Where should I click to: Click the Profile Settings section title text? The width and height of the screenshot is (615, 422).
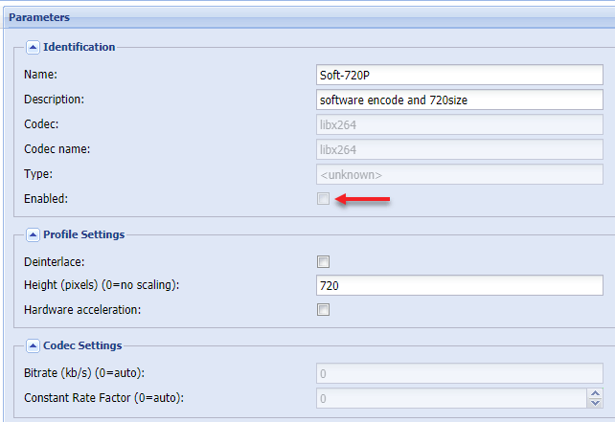tap(83, 234)
